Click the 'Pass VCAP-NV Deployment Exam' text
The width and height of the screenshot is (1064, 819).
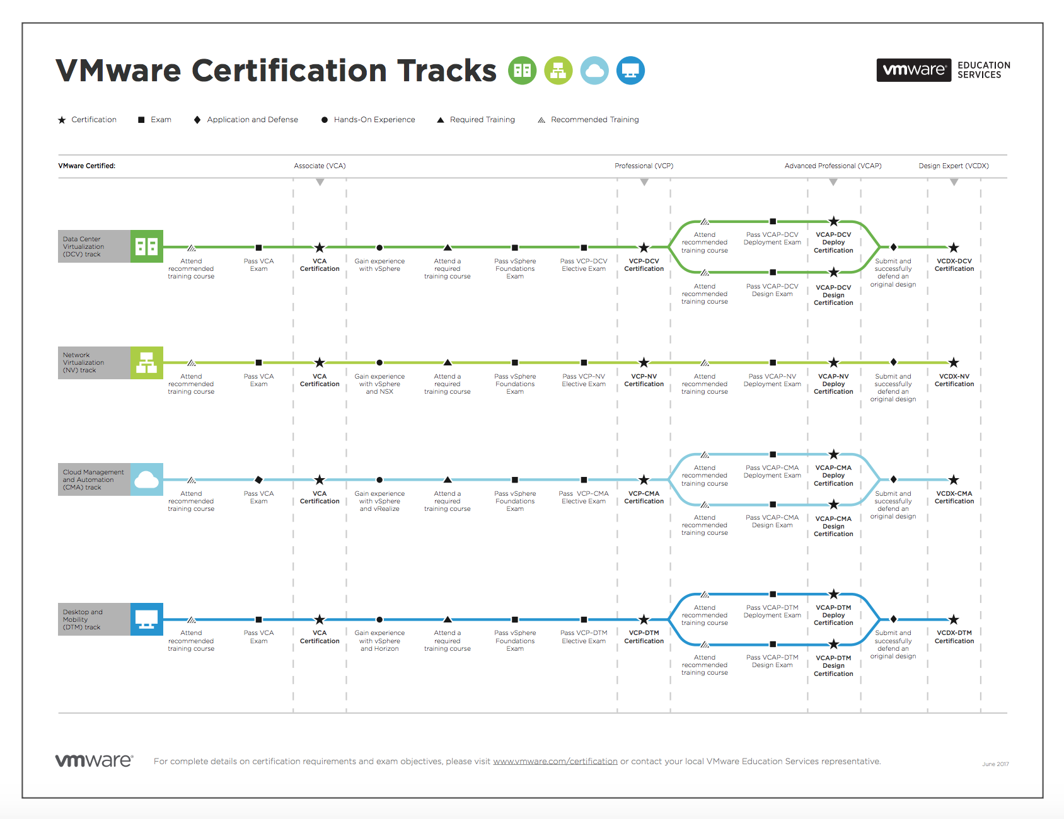[x=772, y=381]
